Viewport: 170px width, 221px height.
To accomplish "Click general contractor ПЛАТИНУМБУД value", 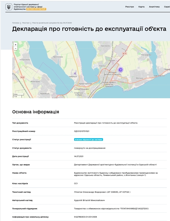I will 111,209.
